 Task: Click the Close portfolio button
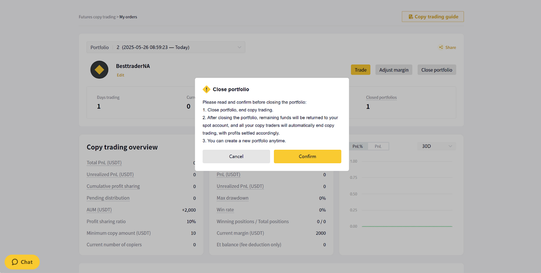(437, 70)
